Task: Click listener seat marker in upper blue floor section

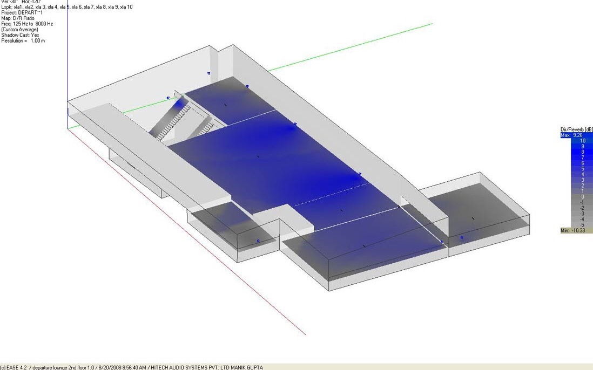Action: (225, 104)
